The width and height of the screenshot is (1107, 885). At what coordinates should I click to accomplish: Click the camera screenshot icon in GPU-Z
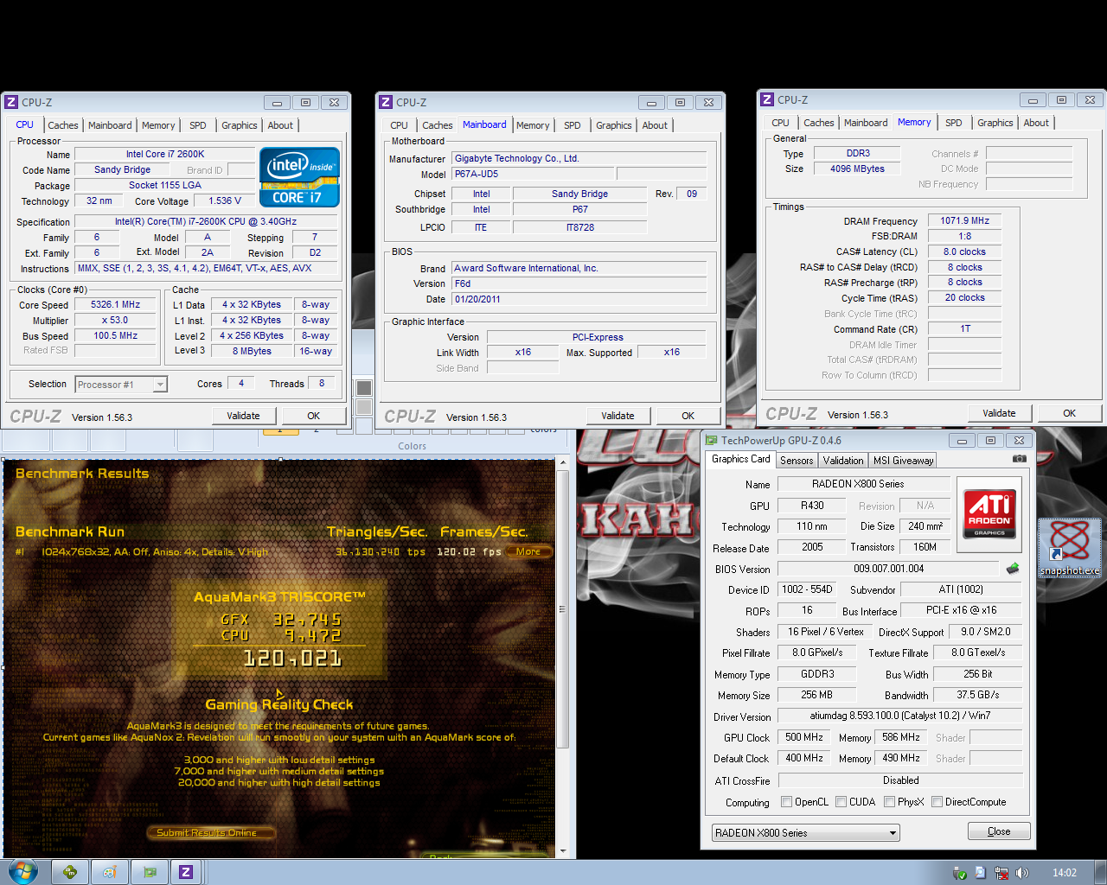click(1020, 459)
